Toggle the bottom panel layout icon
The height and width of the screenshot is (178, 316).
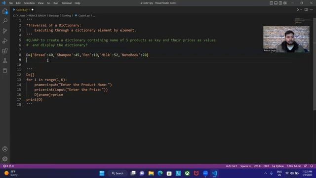click(276, 3)
